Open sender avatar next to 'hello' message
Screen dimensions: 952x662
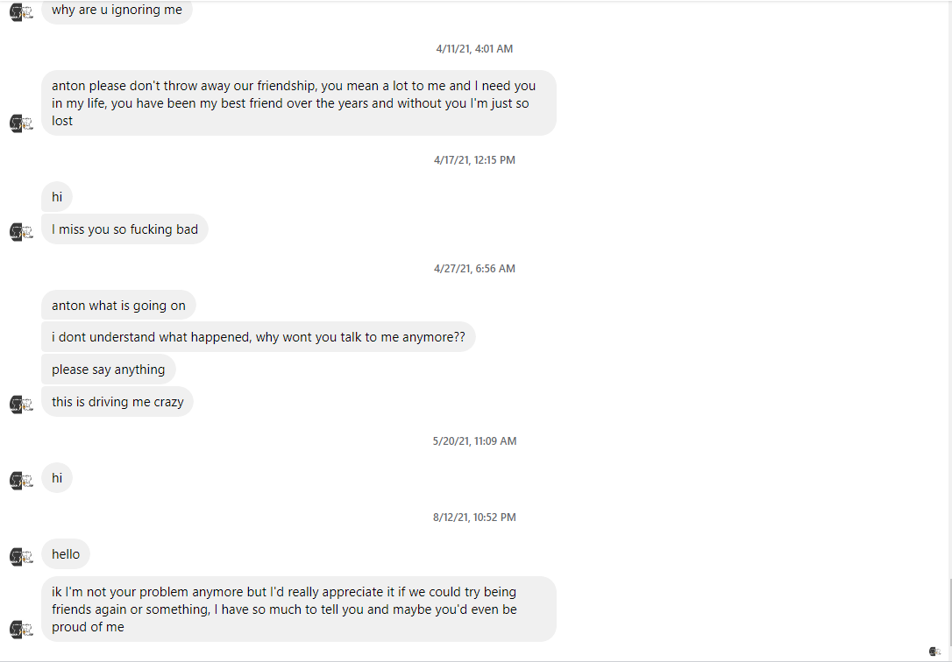[21, 556]
